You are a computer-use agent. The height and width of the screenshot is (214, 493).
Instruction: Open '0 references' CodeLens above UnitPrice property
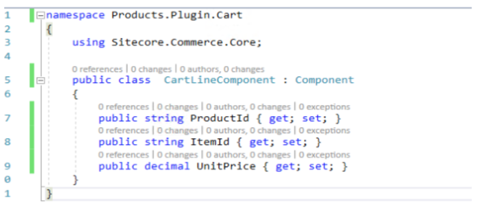click(124, 155)
